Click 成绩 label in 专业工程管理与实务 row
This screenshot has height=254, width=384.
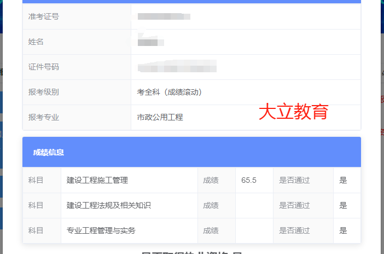click(x=211, y=230)
